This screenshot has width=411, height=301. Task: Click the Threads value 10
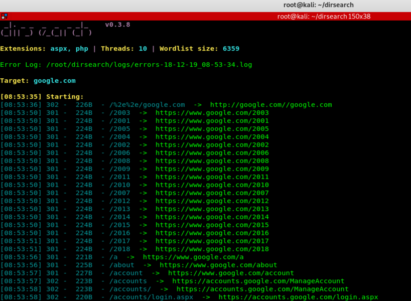(x=143, y=49)
